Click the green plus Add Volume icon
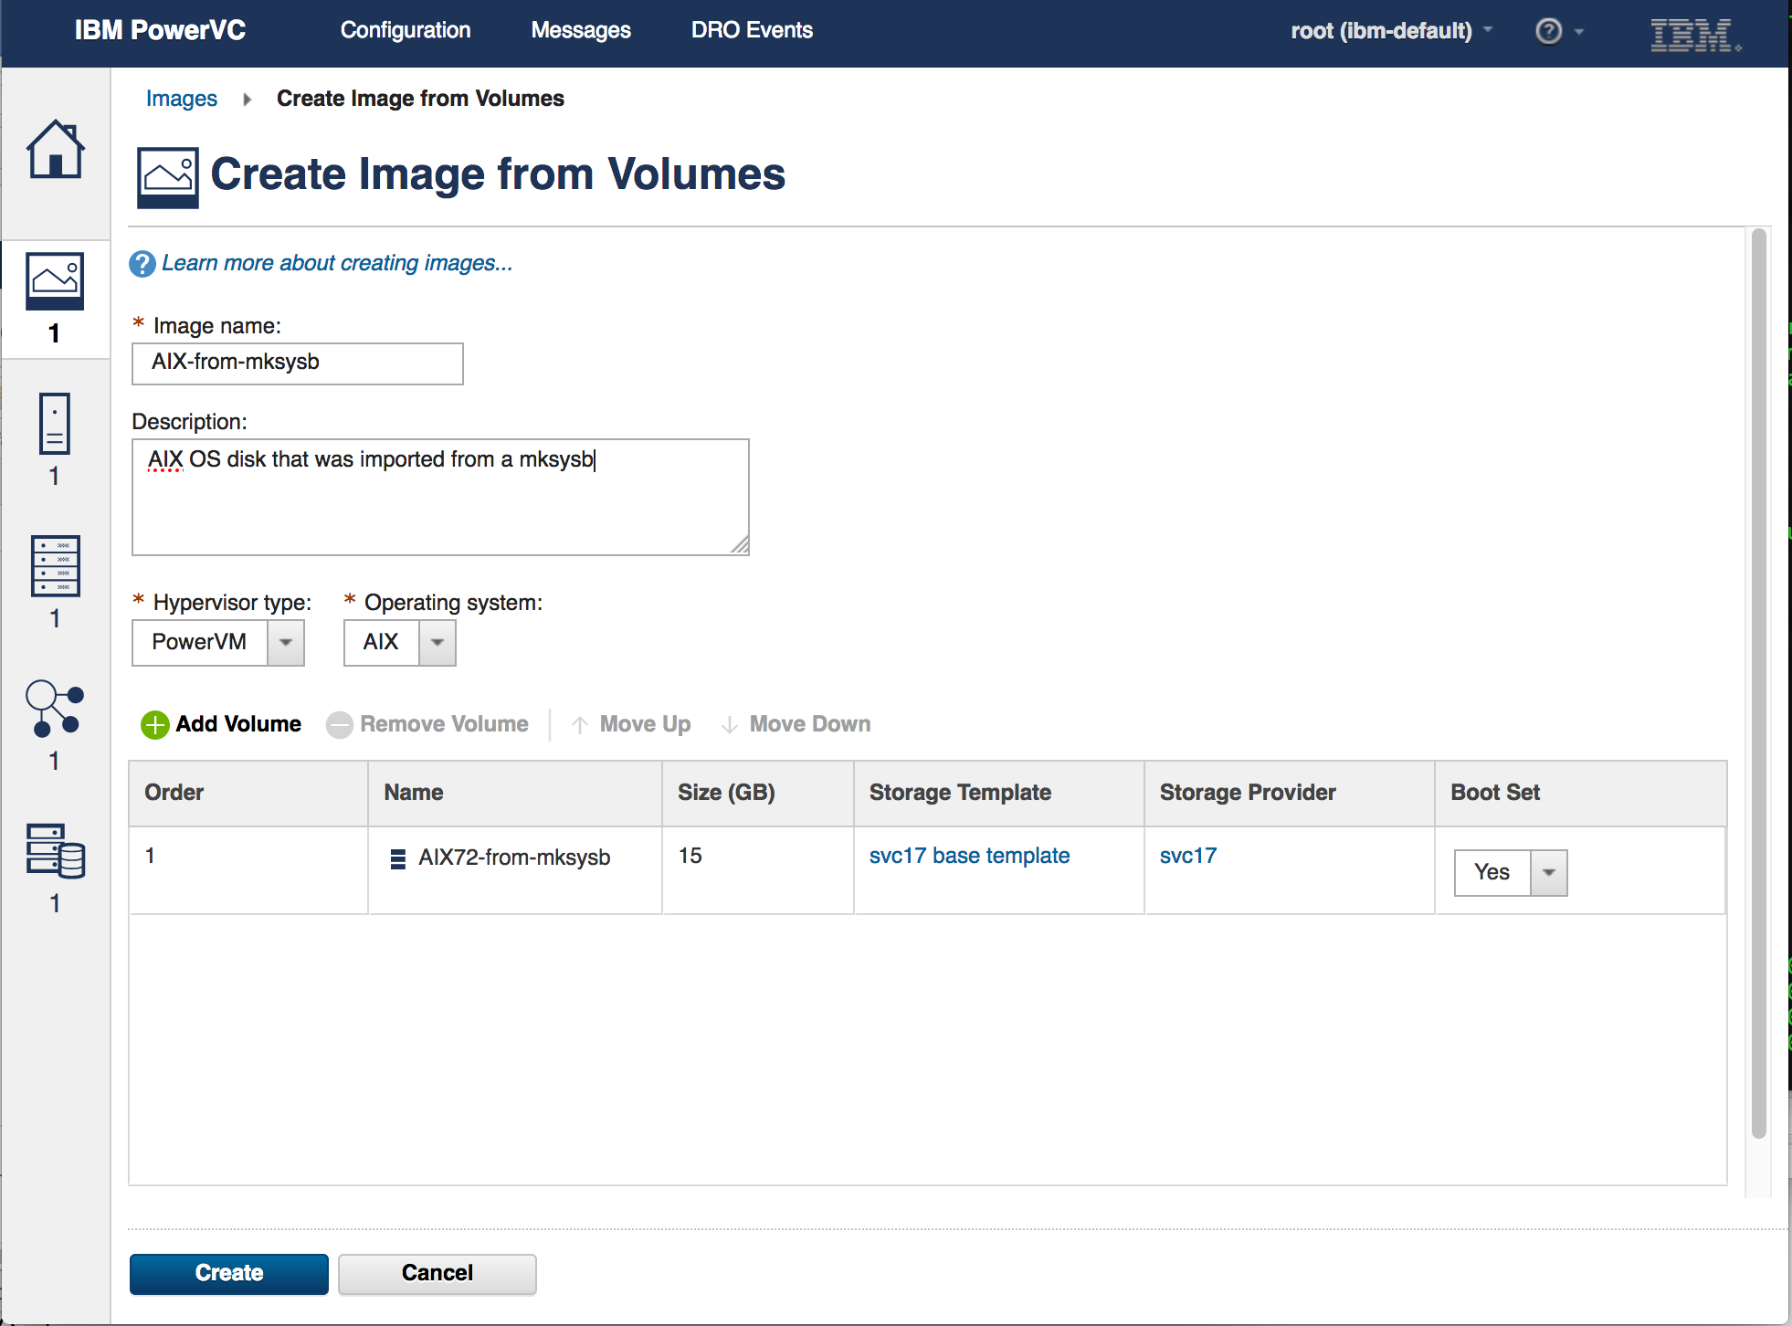Image resolution: width=1792 pixels, height=1326 pixels. pyautogui.click(x=155, y=725)
